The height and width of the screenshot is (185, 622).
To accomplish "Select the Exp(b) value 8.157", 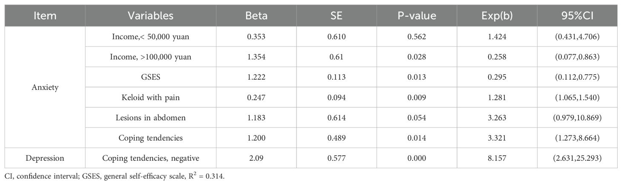I will (497, 158).
